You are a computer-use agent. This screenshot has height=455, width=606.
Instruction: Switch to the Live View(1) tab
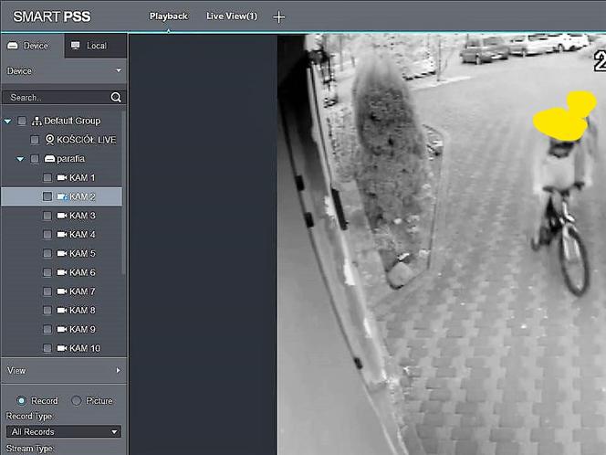(x=232, y=16)
